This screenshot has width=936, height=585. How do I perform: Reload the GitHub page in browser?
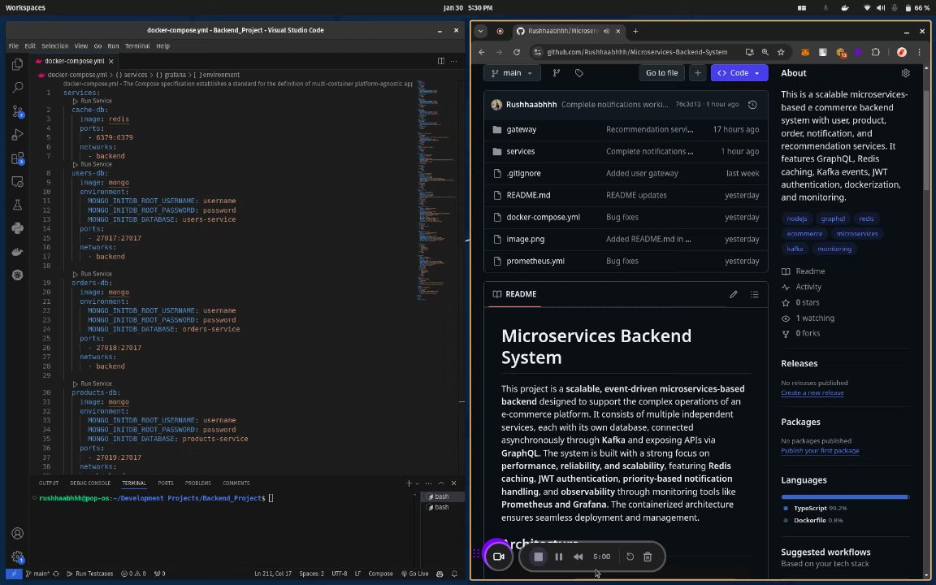[x=517, y=52]
